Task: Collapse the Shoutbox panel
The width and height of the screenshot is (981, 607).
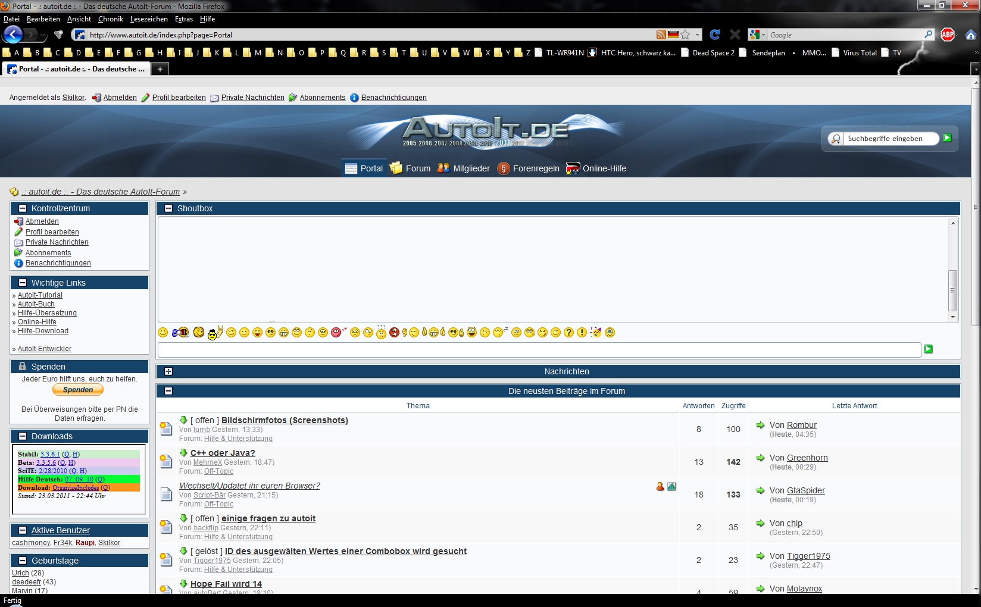Action: 168,208
